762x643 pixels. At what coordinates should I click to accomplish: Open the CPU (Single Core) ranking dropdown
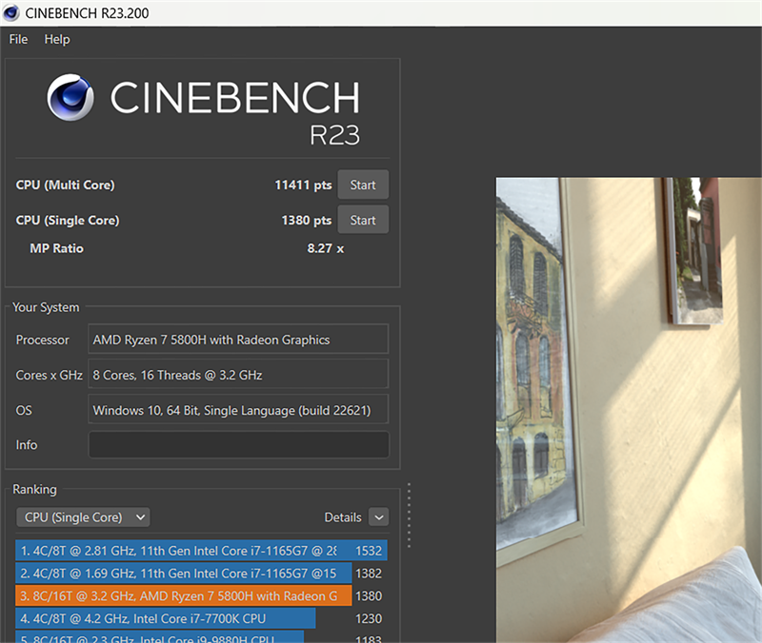[83, 517]
